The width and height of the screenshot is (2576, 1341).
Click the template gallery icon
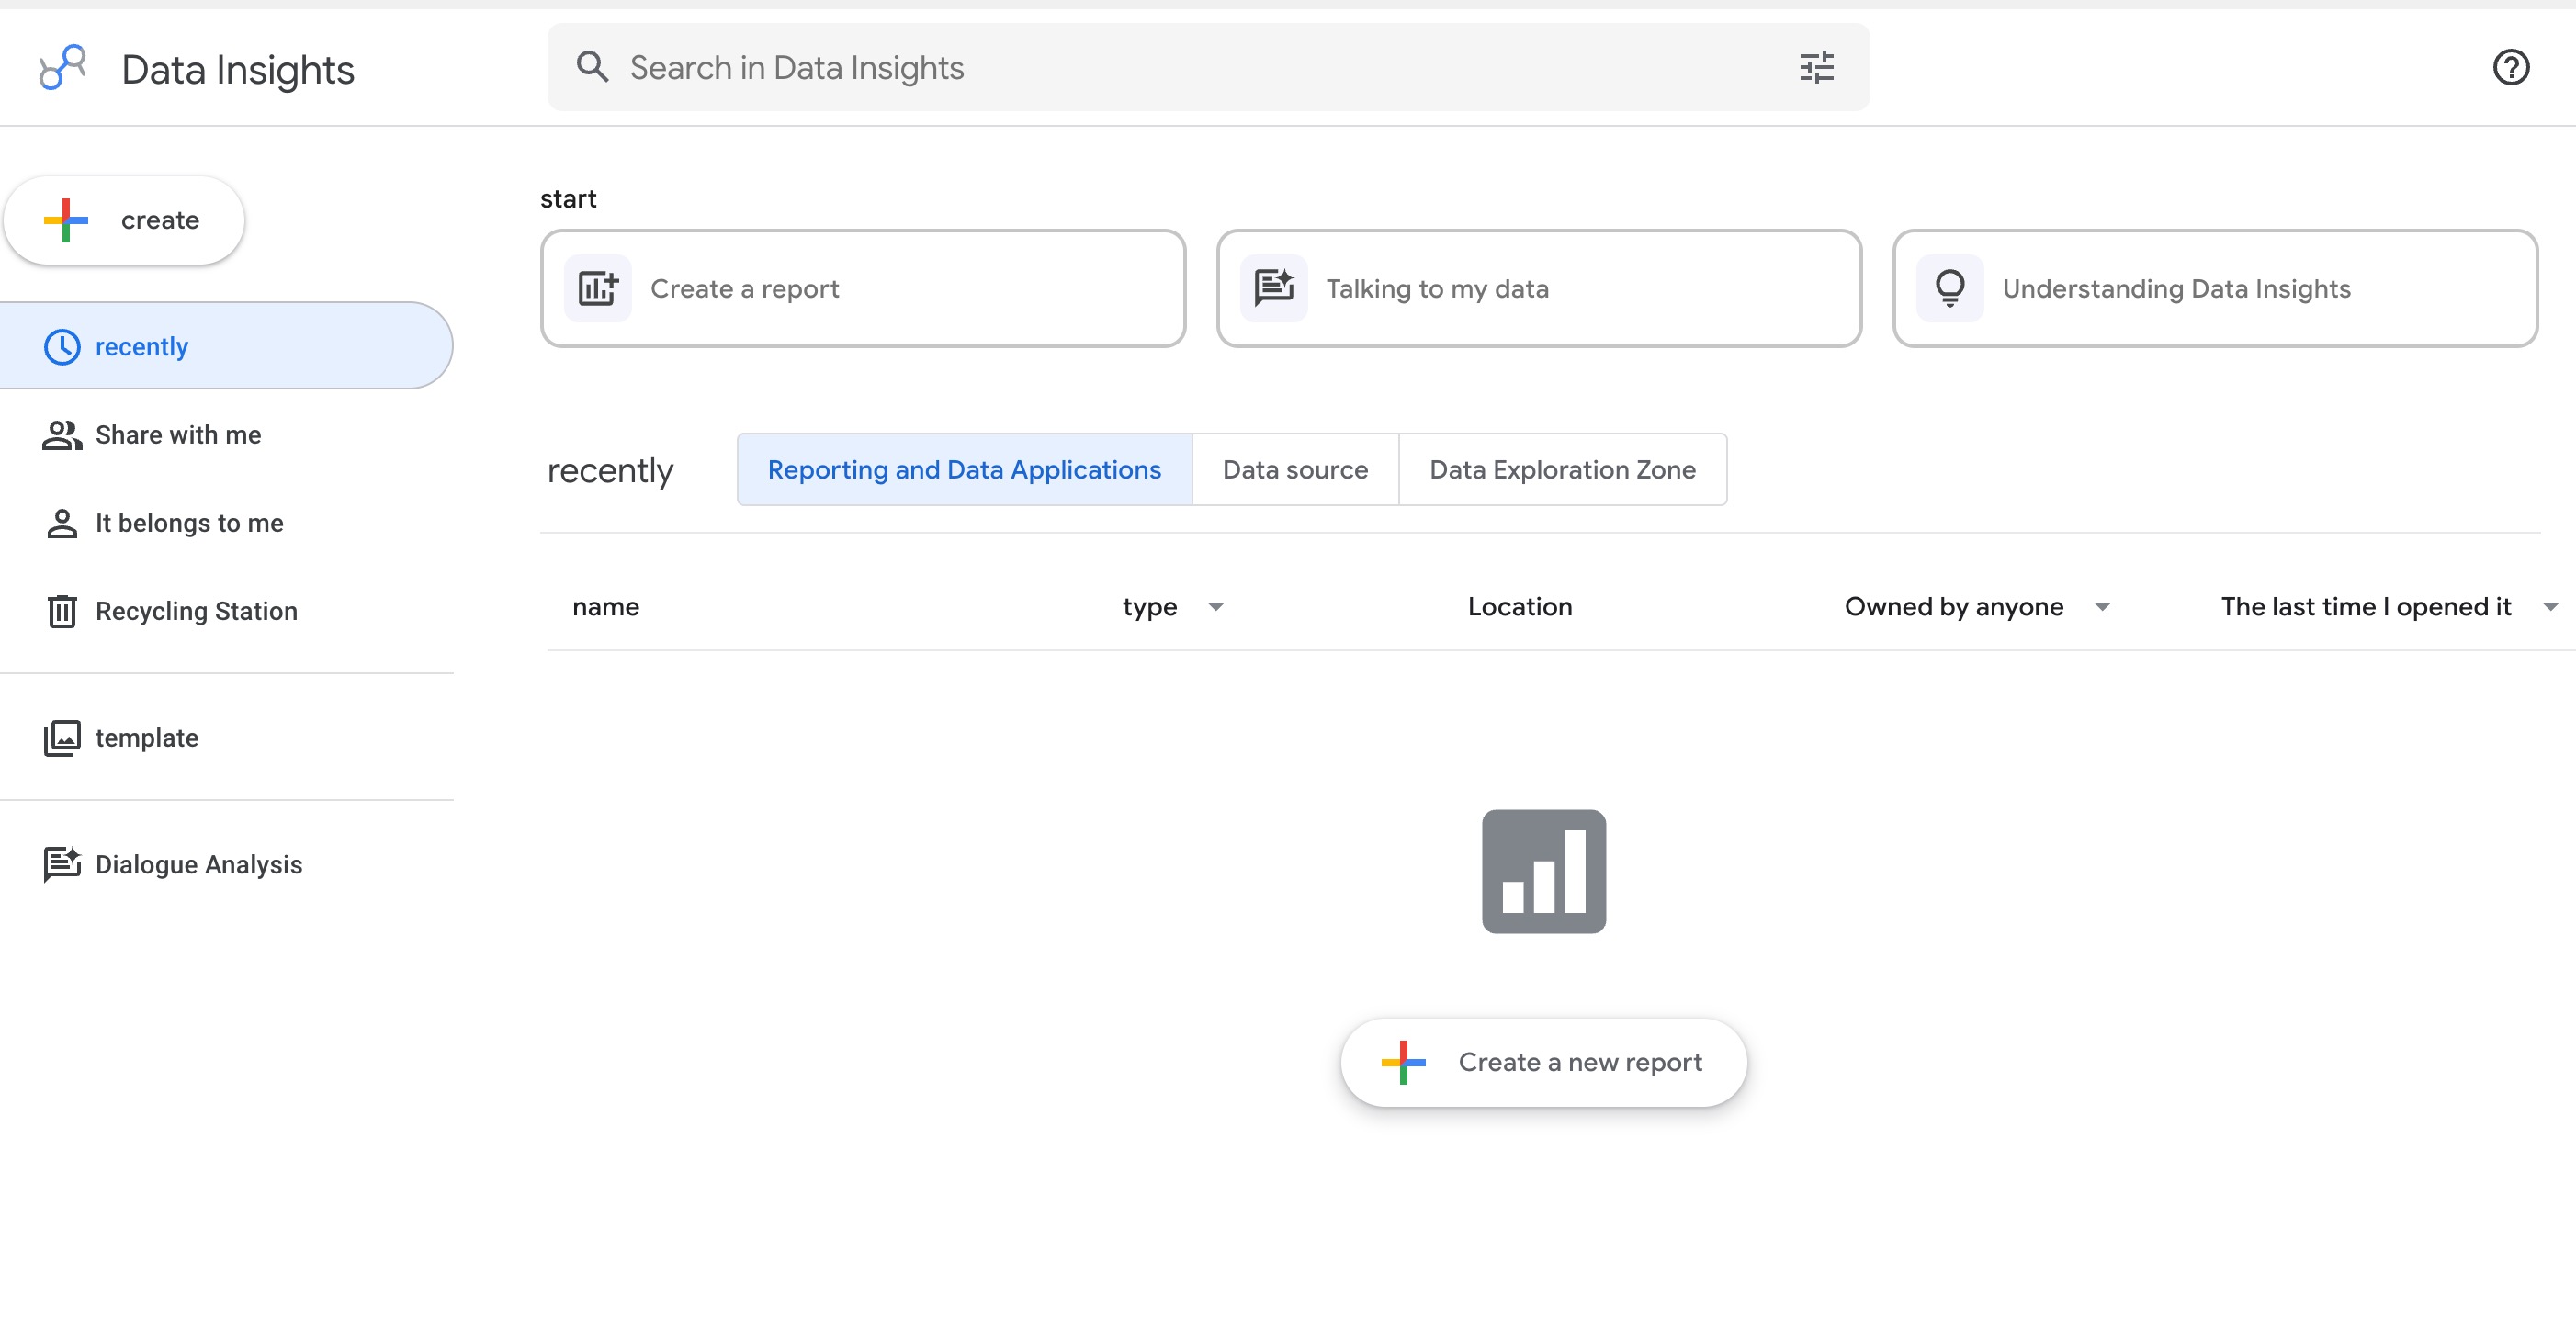pyautogui.click(x=62, y=738)
